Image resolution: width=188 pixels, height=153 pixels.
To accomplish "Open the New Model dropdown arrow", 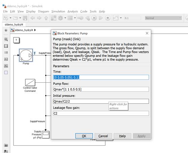I will click(10, 18).
